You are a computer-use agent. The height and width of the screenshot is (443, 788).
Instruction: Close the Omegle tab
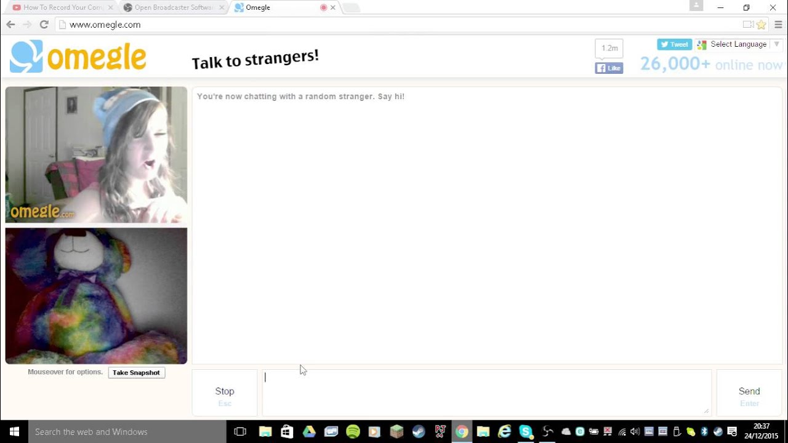pyautogui.click(x=333, y=7)
